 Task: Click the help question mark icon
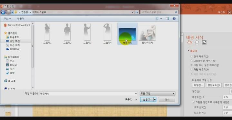(x=174, y=18)
